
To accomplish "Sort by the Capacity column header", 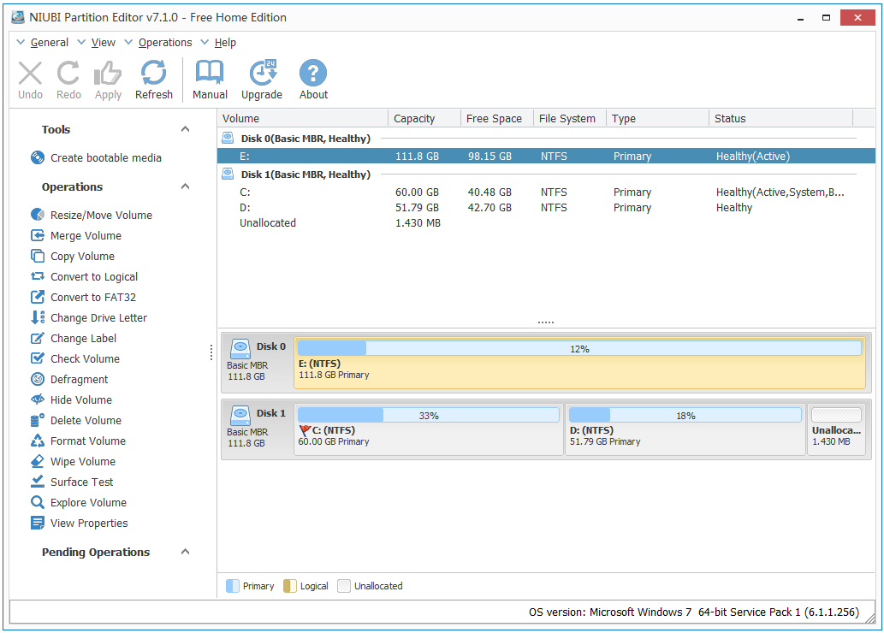I will (x=424, y=118).
